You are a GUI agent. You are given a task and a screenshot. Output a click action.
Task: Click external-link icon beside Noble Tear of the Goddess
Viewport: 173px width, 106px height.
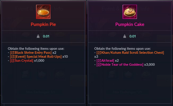[99, 65]
